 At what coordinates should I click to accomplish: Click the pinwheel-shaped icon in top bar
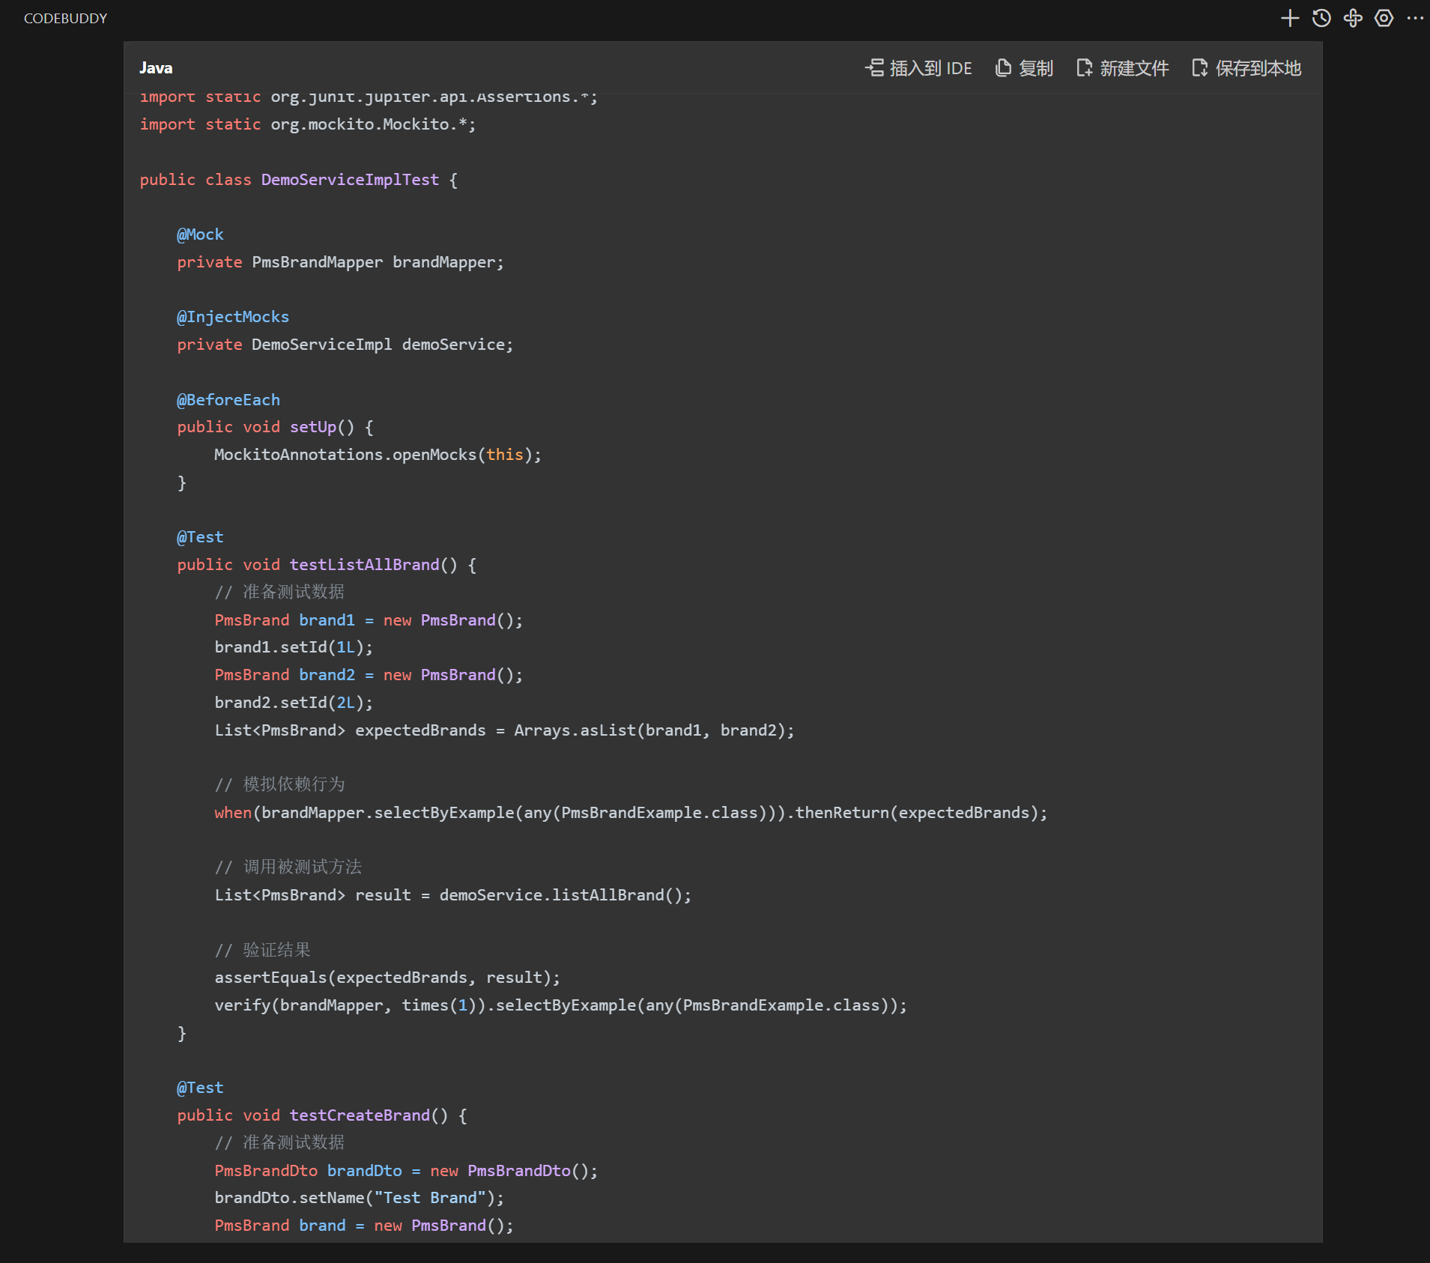click(1353, 18)
